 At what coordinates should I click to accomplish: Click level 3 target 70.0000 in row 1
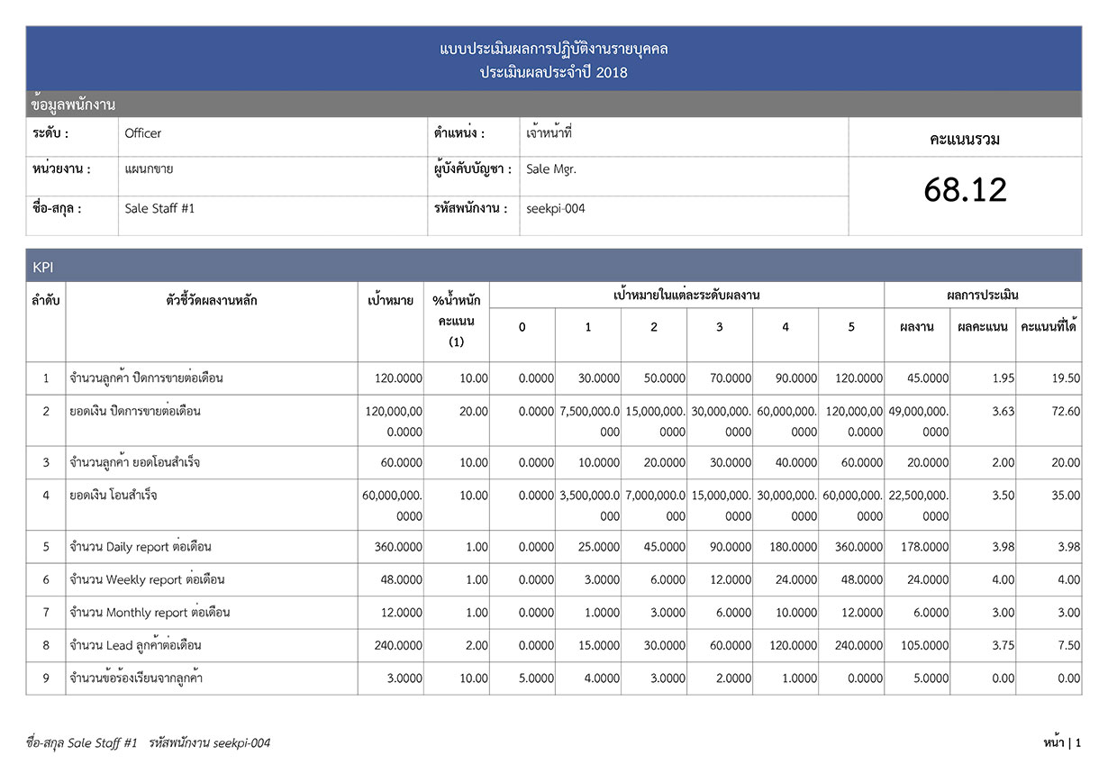coord(731,378)
